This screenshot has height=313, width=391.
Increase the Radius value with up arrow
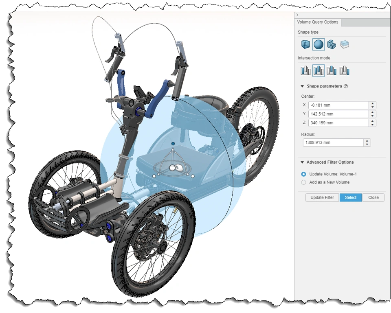point(367,141)
